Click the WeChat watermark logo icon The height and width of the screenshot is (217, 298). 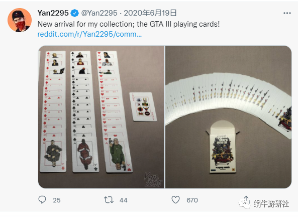[x=244, y=204]
